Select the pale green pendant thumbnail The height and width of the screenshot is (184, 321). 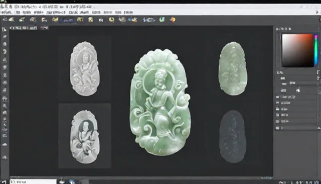pos(233,68)
